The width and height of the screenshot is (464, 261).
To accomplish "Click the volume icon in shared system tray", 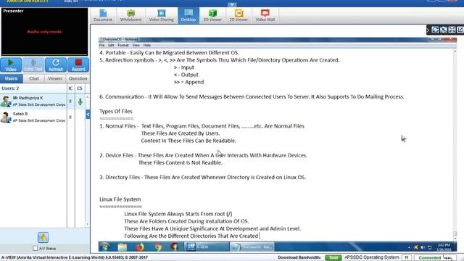I will pyautogui.click(x=423, y=247).
